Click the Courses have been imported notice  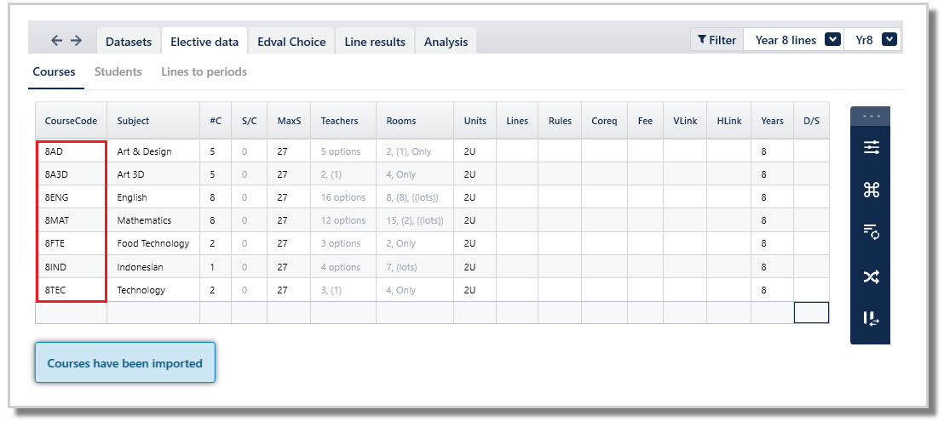[x=124, y=363]
